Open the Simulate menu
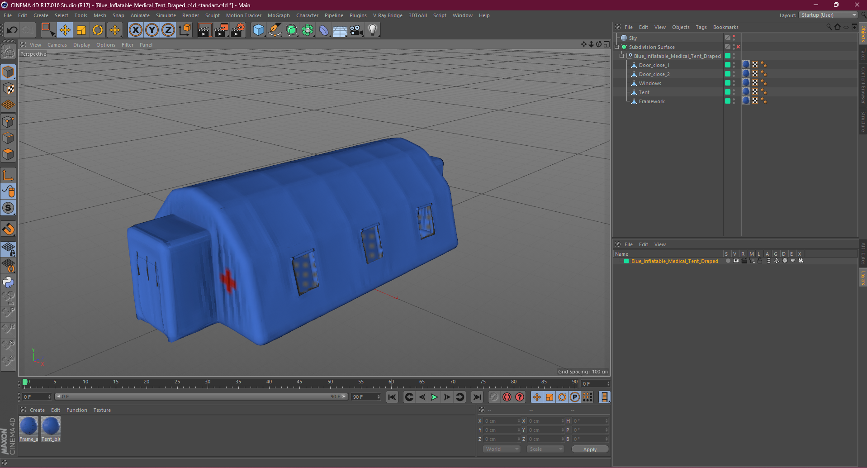 pyautogui.click(x=166, y=15)
